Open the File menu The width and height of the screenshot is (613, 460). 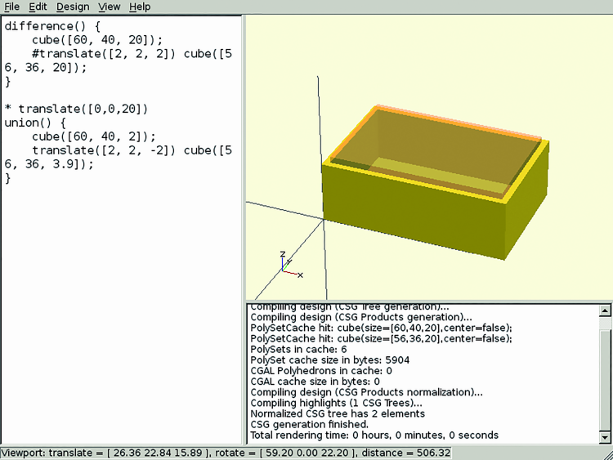11,7
